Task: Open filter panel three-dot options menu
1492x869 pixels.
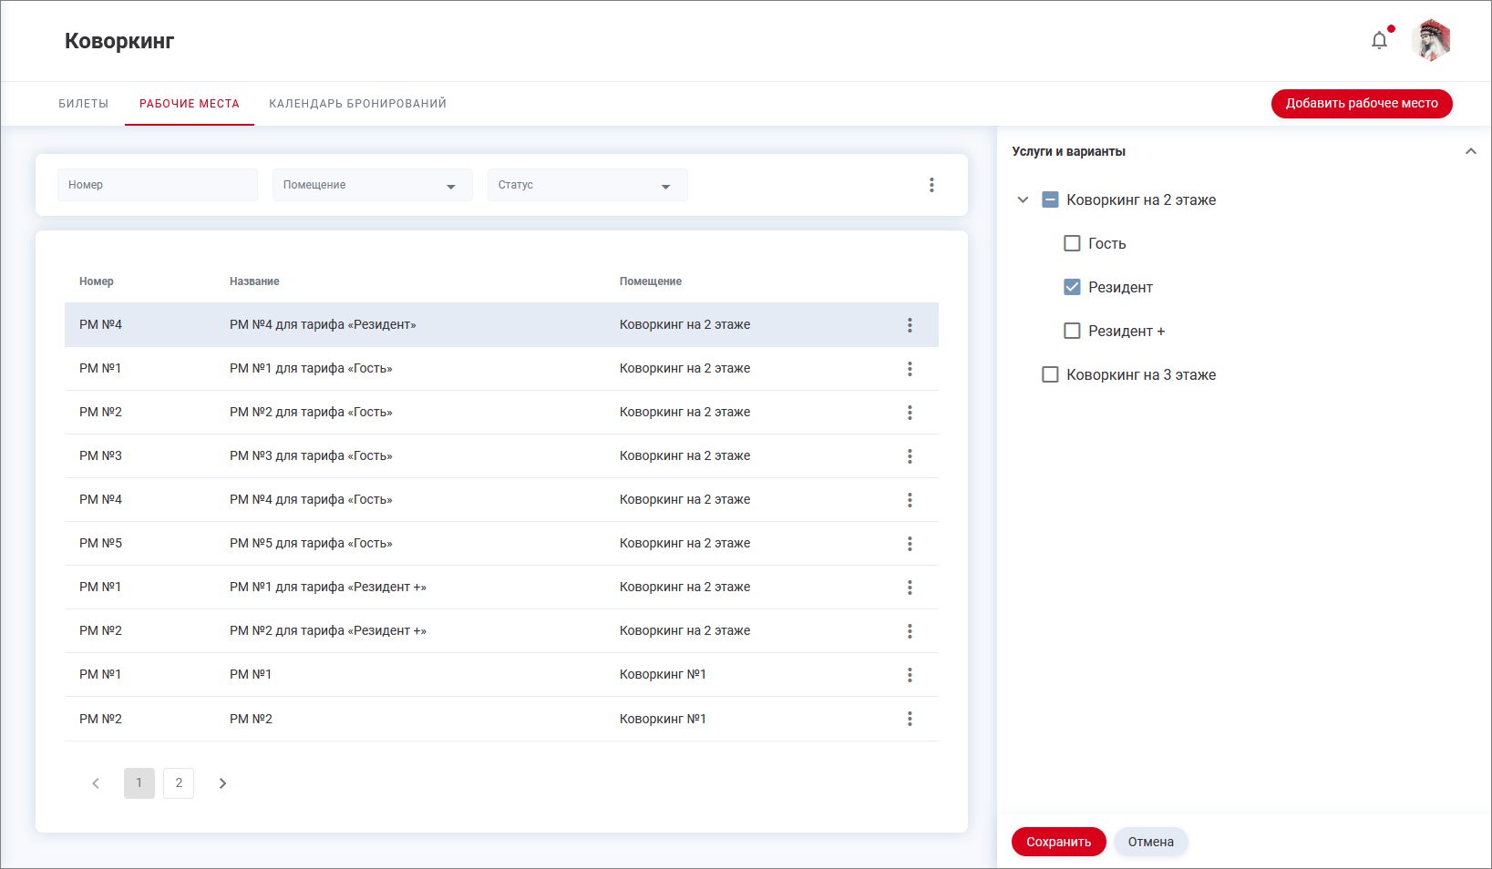Action: point(931,185)
